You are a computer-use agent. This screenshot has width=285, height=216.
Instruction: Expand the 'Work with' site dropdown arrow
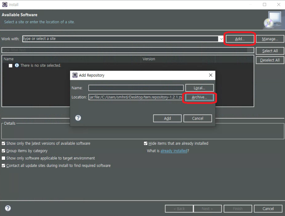[221, 39]
